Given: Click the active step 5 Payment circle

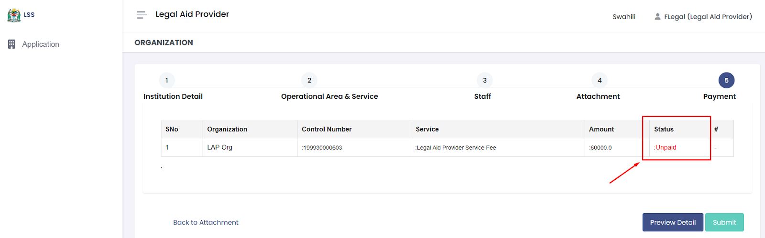Looking at the screenshot, I should point(726,80).
